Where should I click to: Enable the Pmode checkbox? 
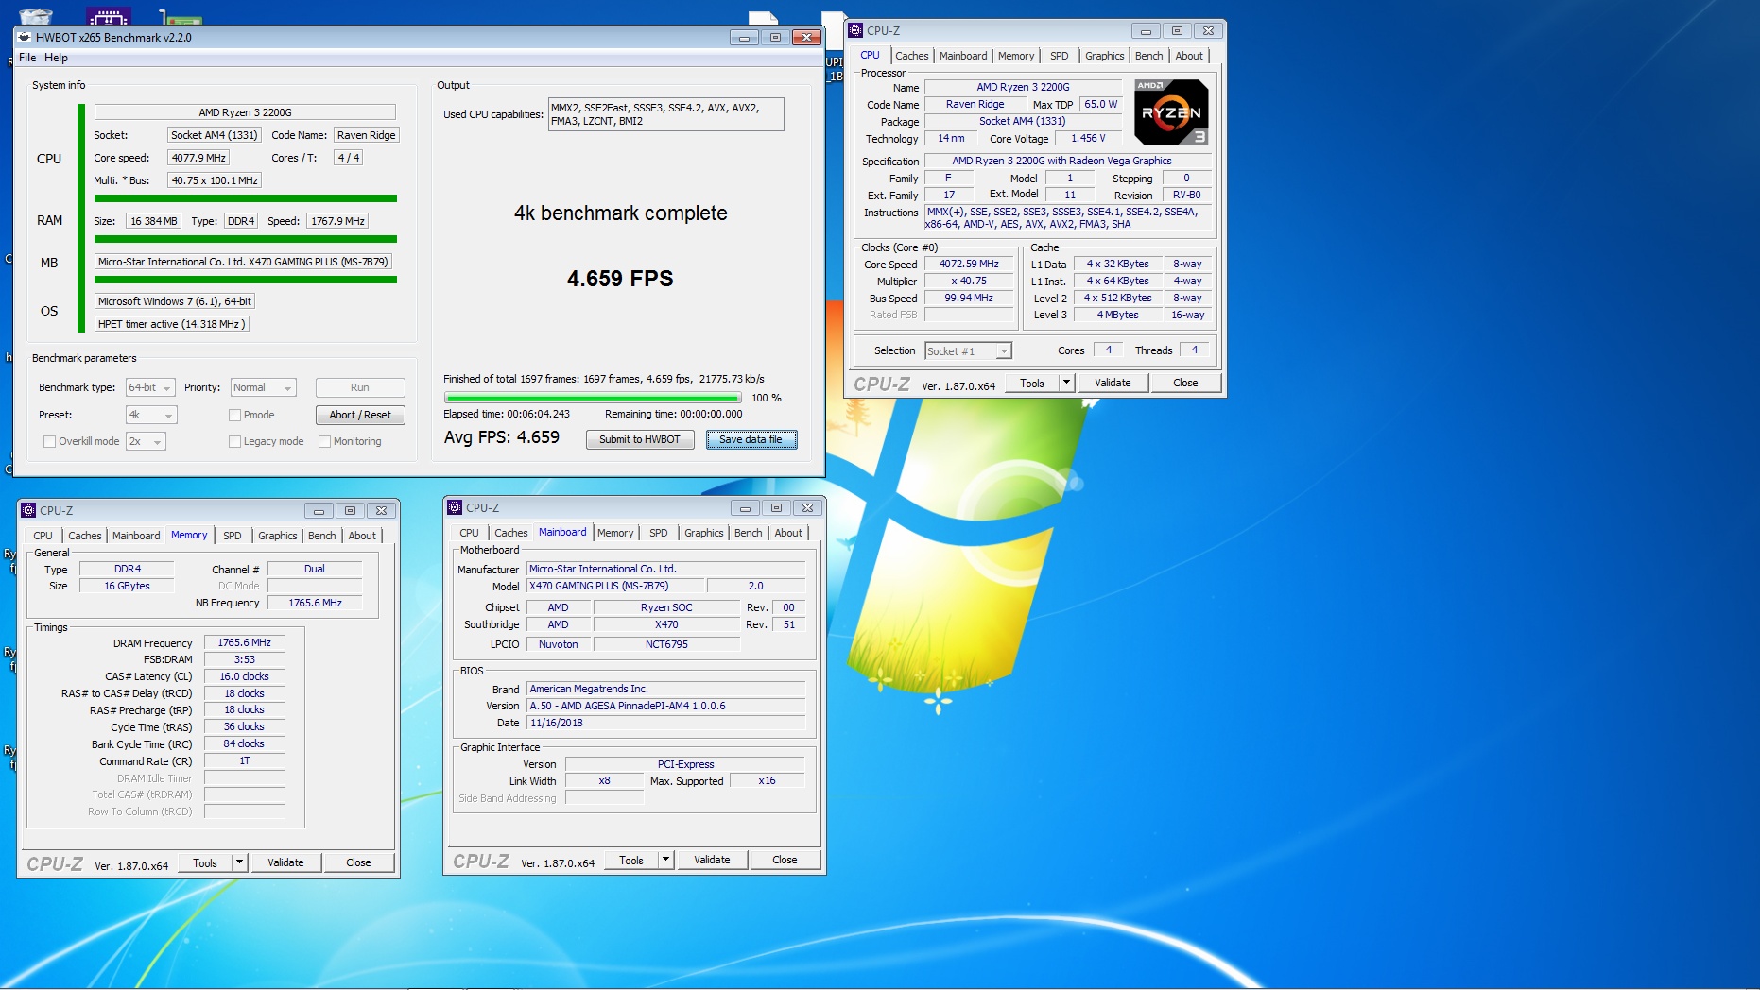(234, 415)
